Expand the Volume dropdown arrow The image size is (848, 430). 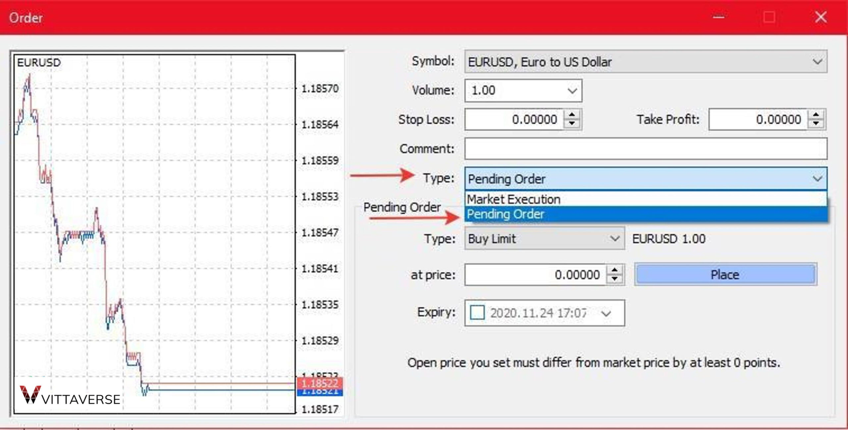572,91
